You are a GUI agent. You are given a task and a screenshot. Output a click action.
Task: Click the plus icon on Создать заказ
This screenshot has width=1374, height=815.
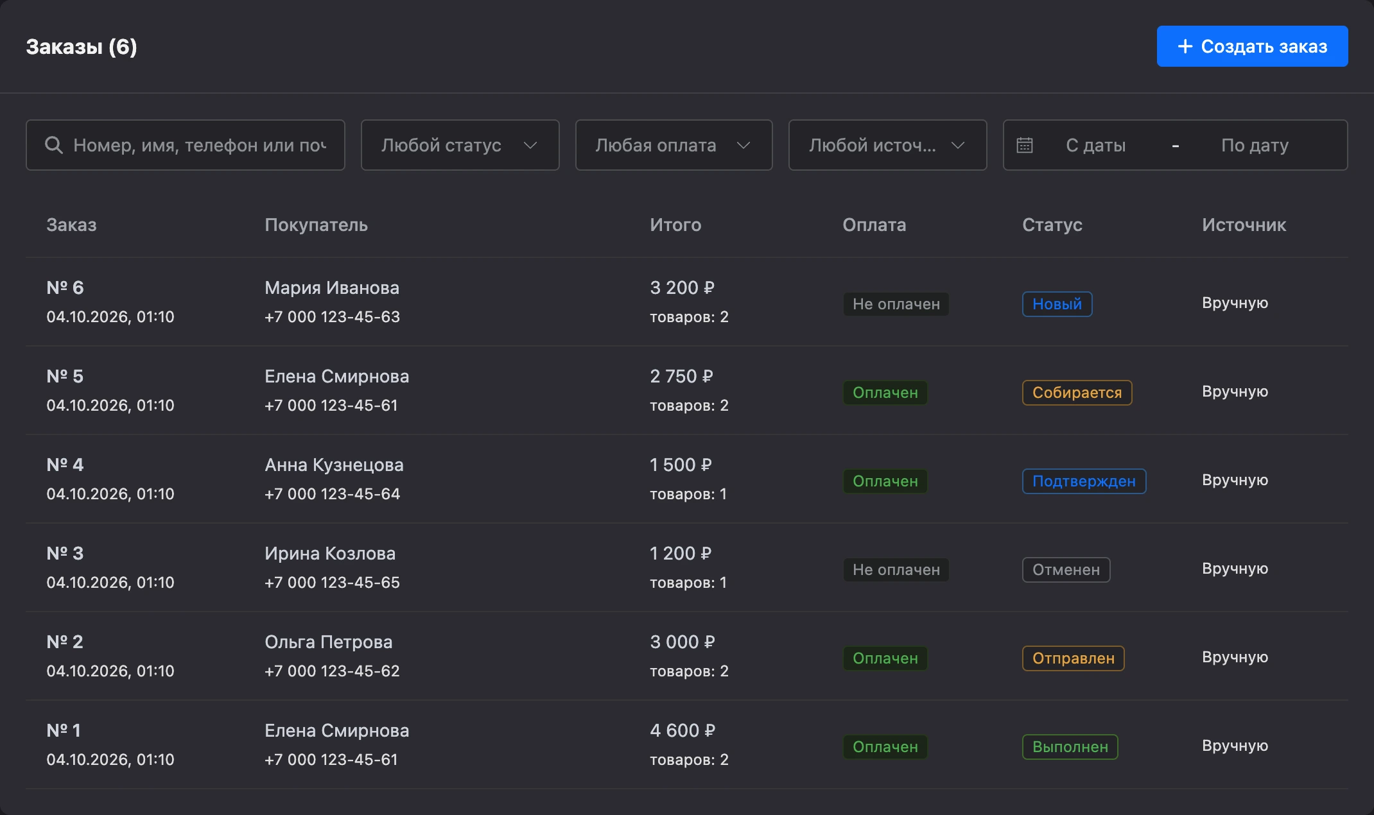click(x=1185, y=46)
